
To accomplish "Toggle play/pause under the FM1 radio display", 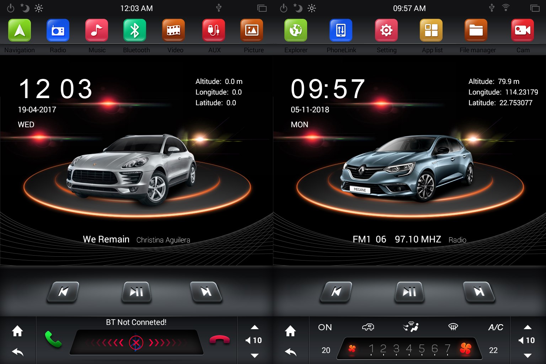I will (x=409, y=292).
